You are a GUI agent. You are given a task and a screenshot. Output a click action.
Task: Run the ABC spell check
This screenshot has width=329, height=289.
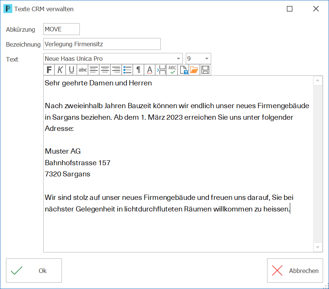[x=172, y=70]
